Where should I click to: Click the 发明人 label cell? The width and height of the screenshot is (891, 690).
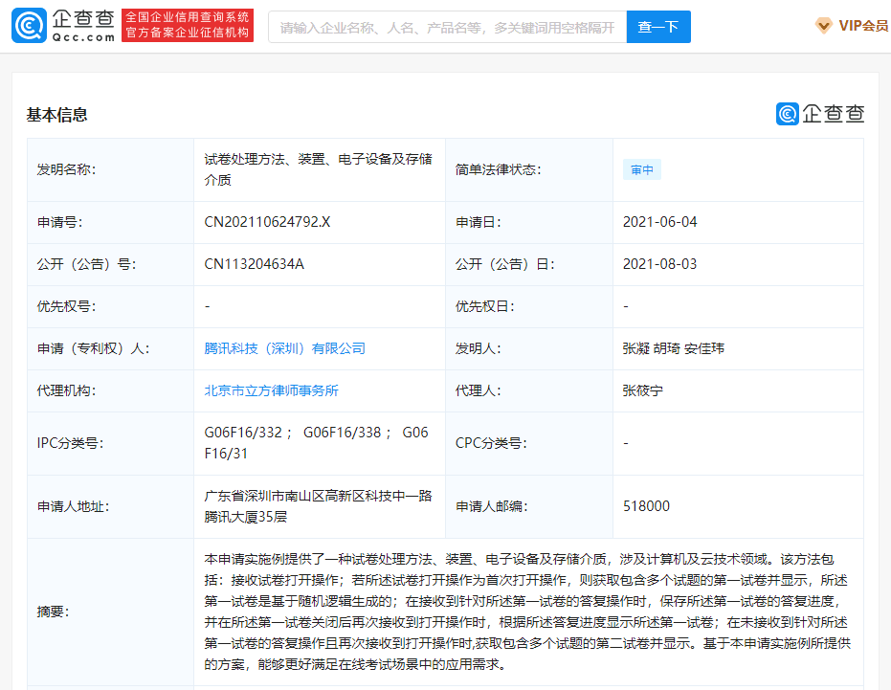point(529,348)
